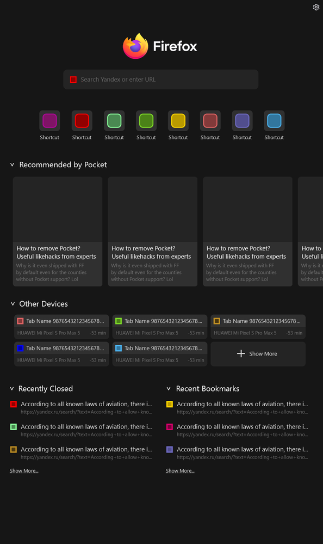The image size is (323, 544).
Task: Open the settings gear icon
Action: click(316, 7)
